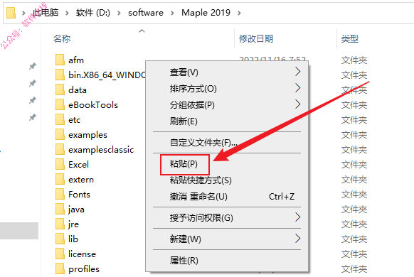The height and width of the screenshot is (277, 414).
Task: Expand the 分组依据(P) submenu arrow
Action: 297,104
